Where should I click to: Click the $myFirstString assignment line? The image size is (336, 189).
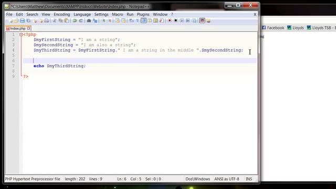tap(77, 40)
